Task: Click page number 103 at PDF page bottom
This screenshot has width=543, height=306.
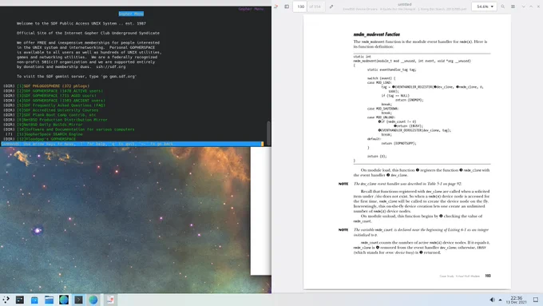Action: 488,276
